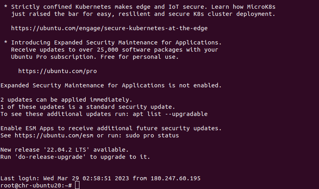Select the IP address 180.247.60.195
319x189 pixels.
[175, 178]
